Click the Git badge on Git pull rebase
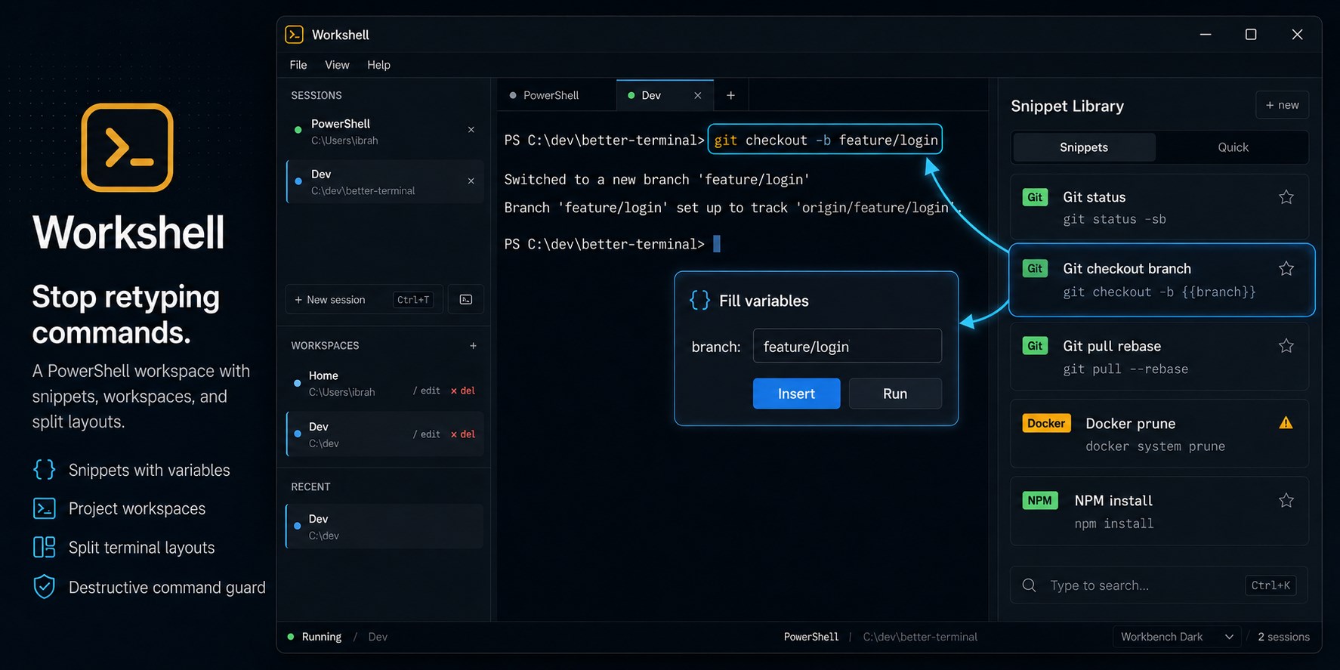The height and width of the screenshot is (670, 1340). click(1035, 346)
